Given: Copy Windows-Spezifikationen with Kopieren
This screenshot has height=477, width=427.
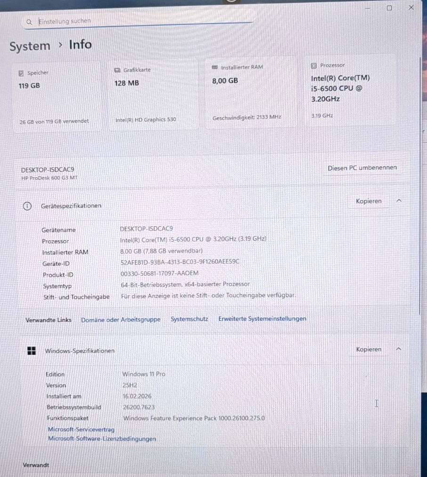Looking at the screenshot, I should coord(369,349).
